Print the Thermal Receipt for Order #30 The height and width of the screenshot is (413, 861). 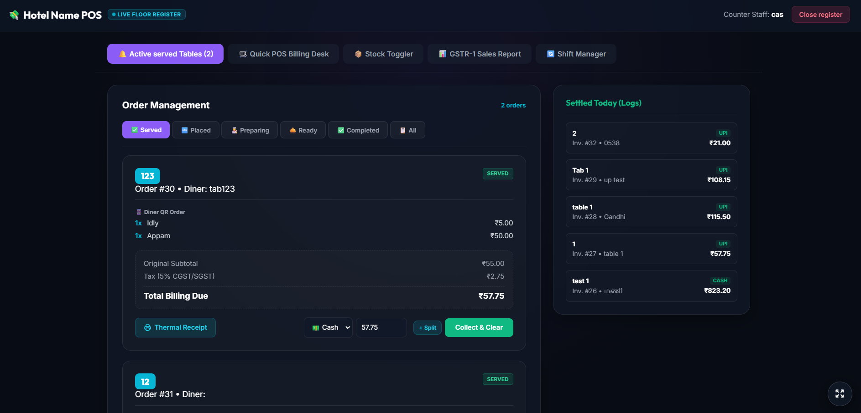tap(175, 327)
